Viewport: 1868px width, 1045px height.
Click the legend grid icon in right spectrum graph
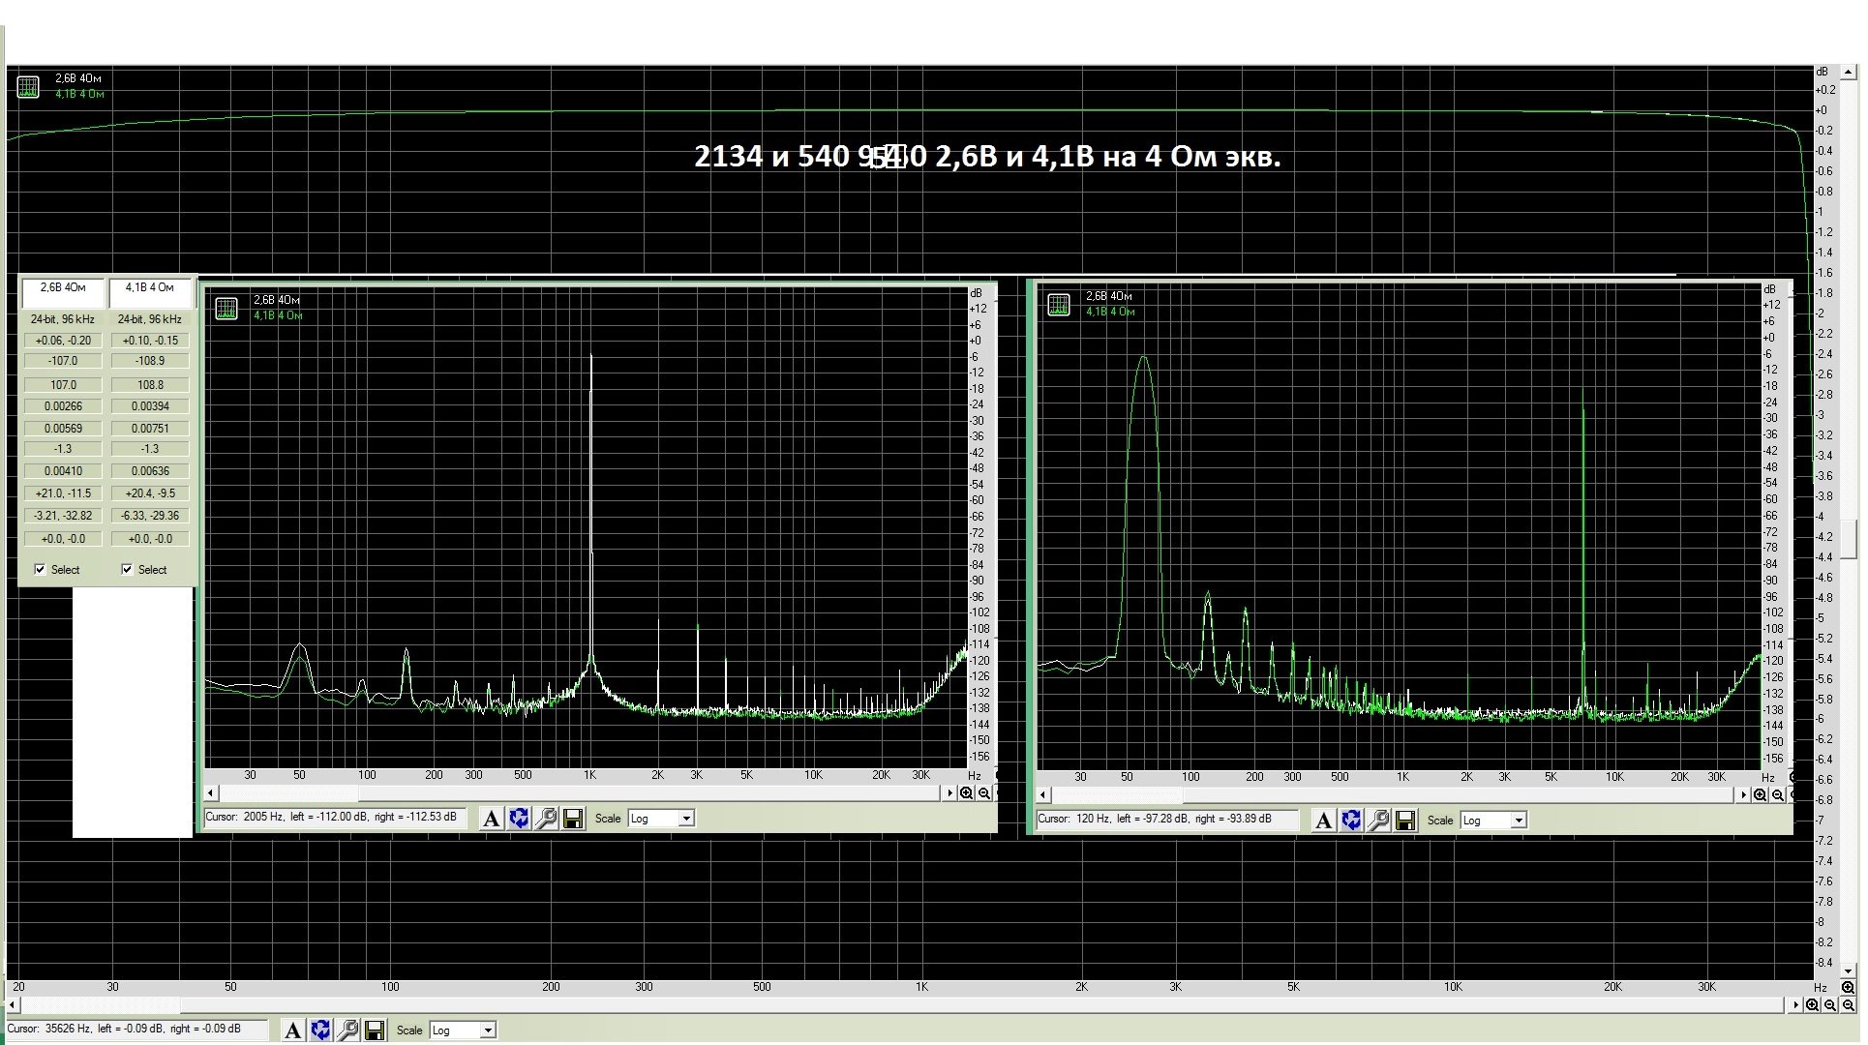[x=1059, y=305]
